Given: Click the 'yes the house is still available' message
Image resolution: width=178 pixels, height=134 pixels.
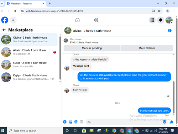Looking at the screenshot, I should [x=124, y=77].
